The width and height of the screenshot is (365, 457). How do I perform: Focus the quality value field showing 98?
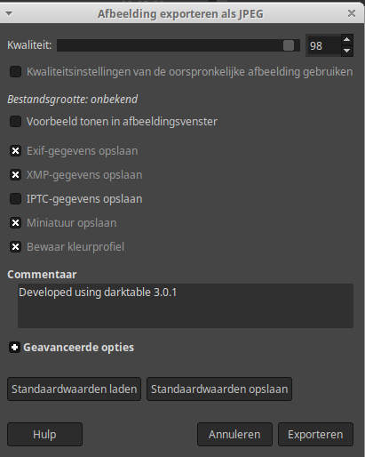[x=324, y=45]
